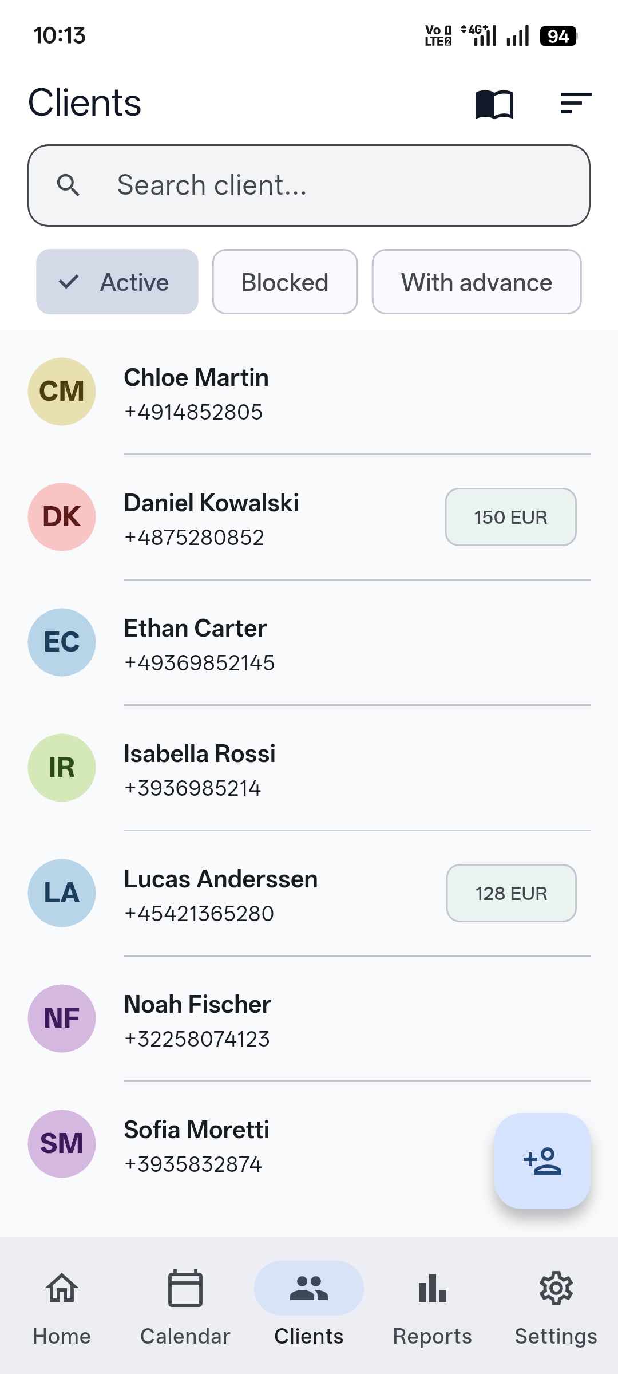Tap Daniel Kowalski's 150 EUR badge
This screenshot has width=618, height=1374.
tap(511, 517)
